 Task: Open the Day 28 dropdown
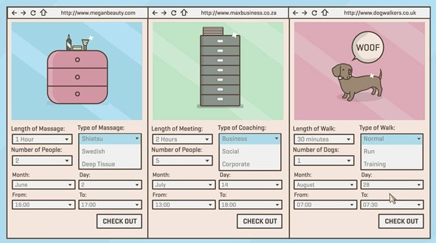pos(392,184)
